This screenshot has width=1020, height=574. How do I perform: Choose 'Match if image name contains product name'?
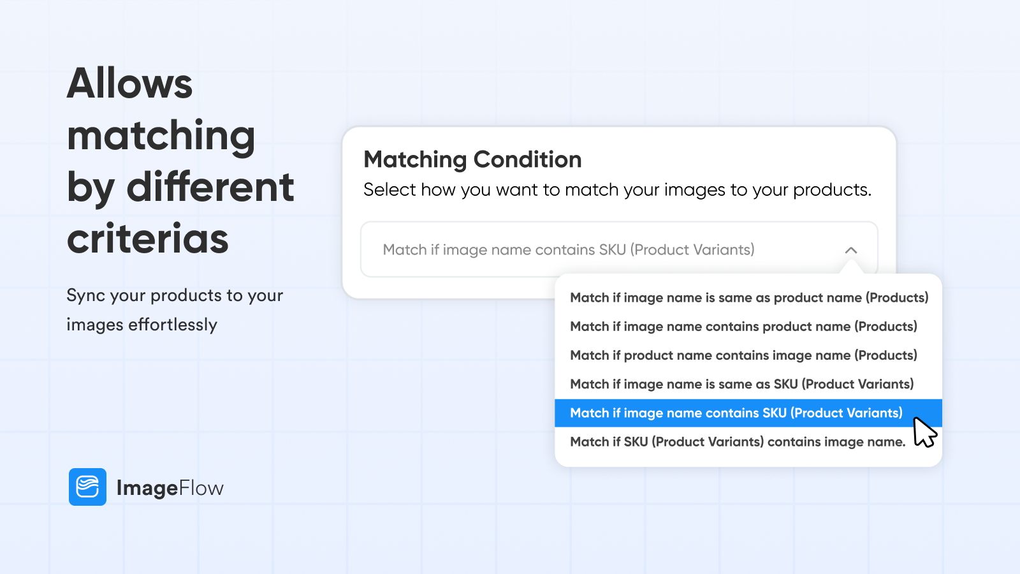click(743, 327)
